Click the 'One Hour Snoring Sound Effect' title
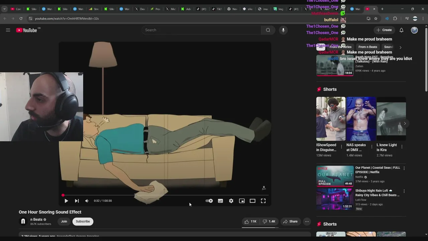The height and width of the screenshot is (241, 428). coord(50,212)
